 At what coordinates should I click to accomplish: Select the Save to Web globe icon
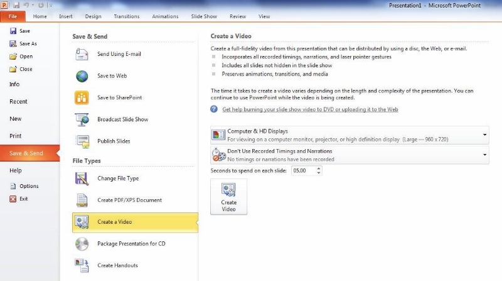[x=82, y=76]
